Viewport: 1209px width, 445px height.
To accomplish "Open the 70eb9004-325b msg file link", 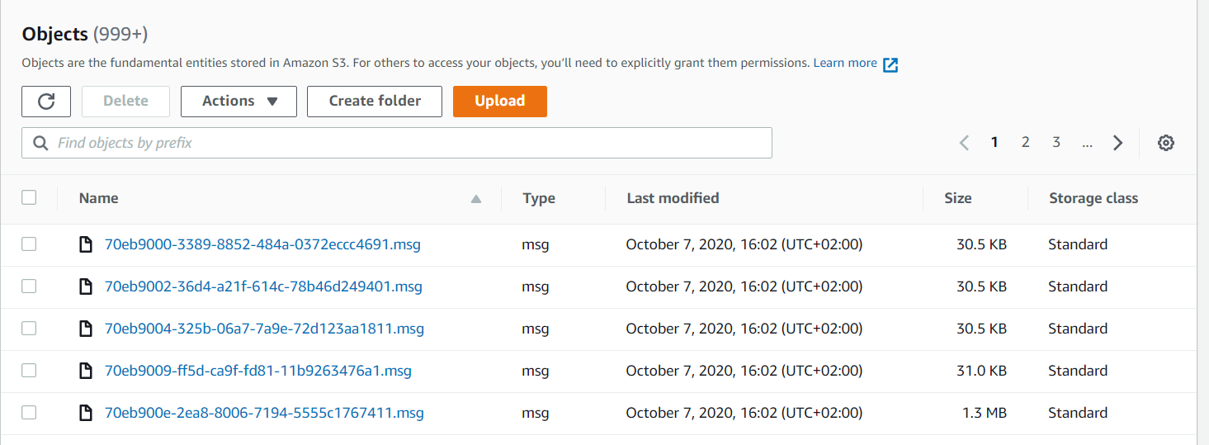I will (264, 329).
